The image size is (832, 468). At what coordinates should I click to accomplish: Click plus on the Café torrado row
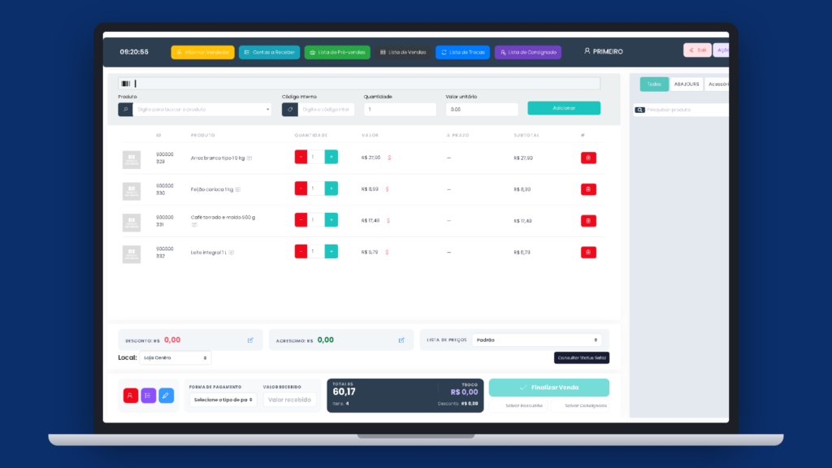[331, 219]
